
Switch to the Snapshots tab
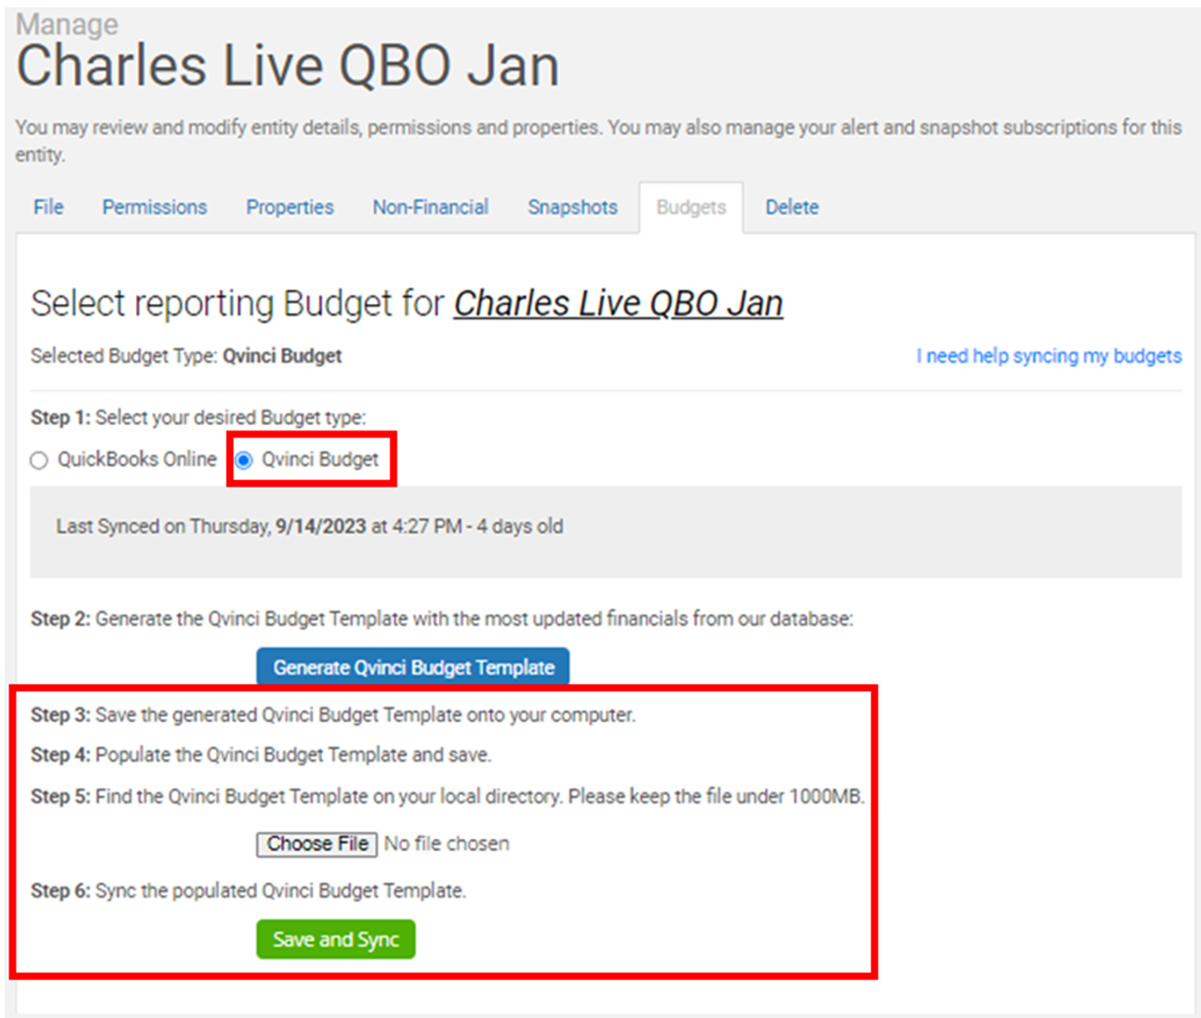coord(572,207)
